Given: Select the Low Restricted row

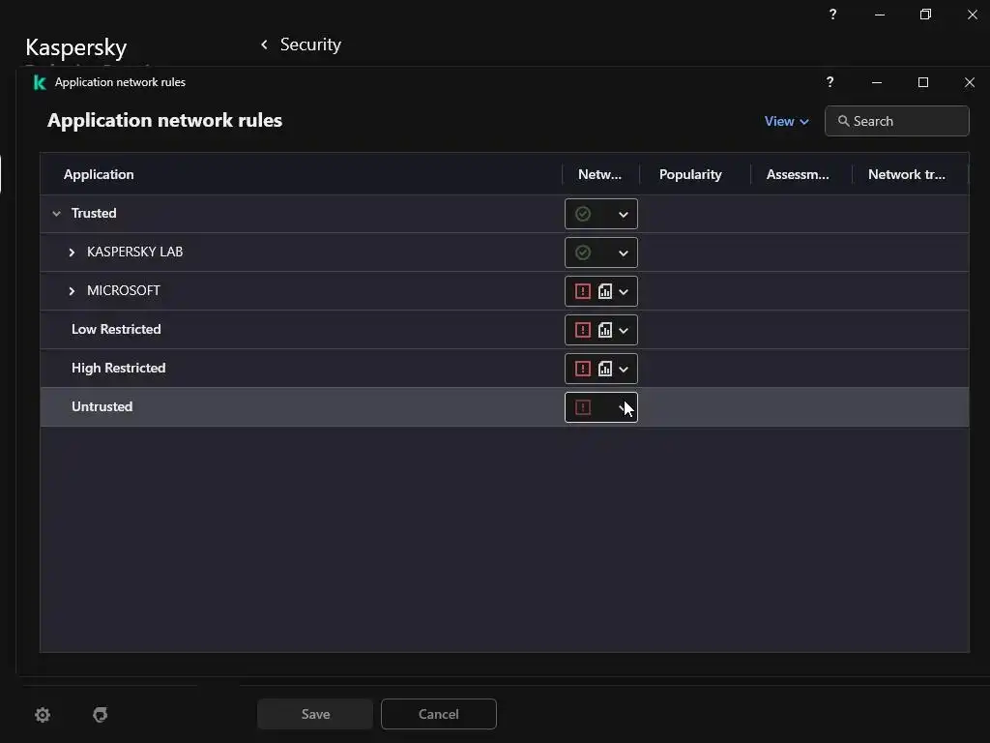Looking at the screenshot, I should (x=505, y=329).
